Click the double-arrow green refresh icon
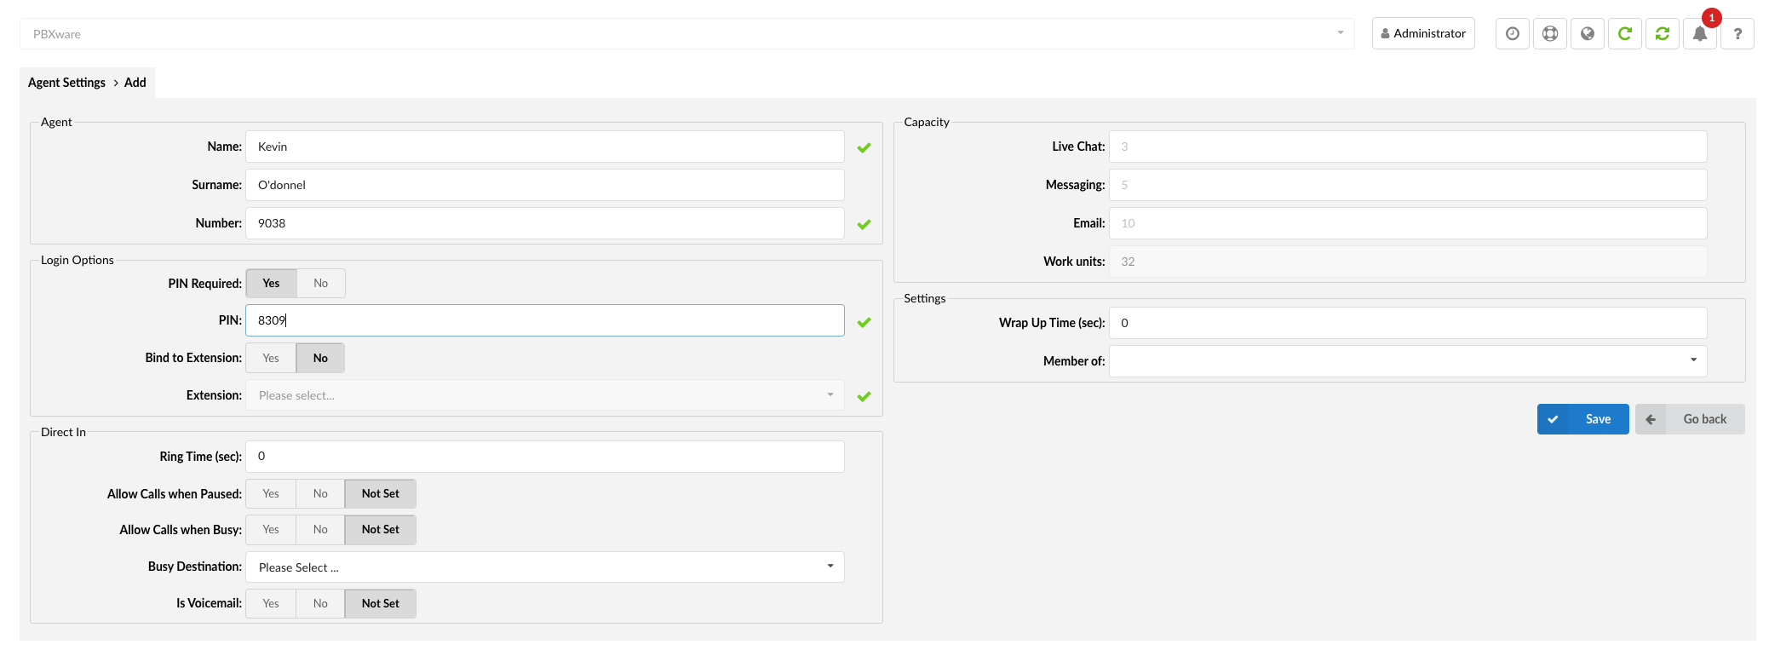1769x656 pixels. [1662, 34]
